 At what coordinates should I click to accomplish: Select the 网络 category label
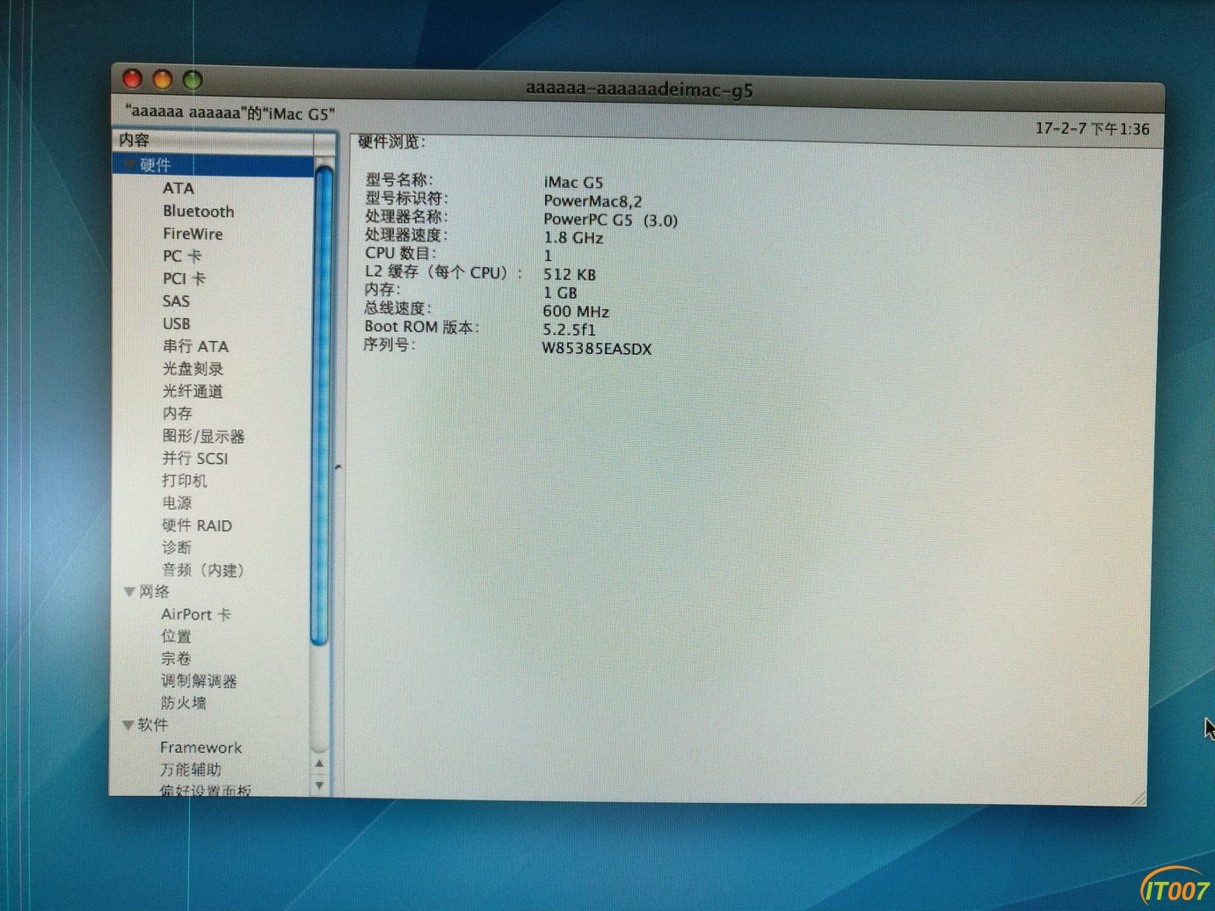click(155, 592)
